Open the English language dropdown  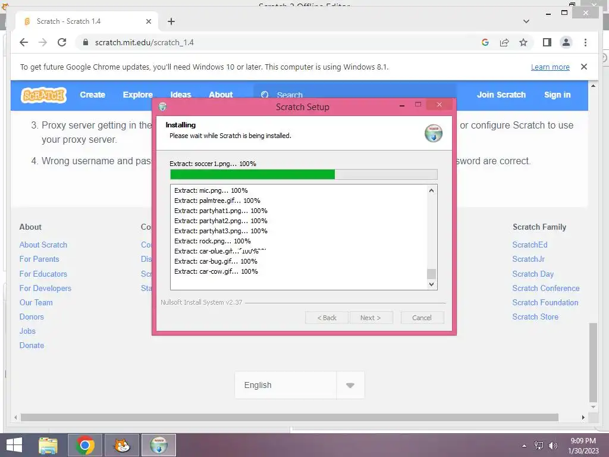tap(300, 385)
